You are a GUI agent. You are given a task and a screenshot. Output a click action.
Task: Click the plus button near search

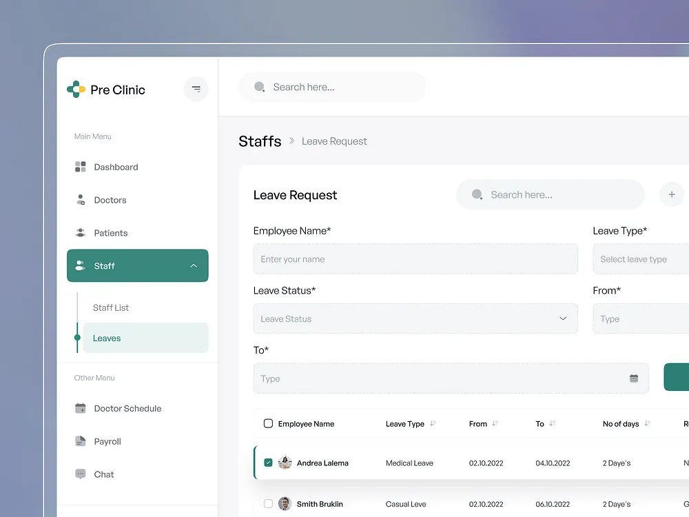[x=672, y=194]
